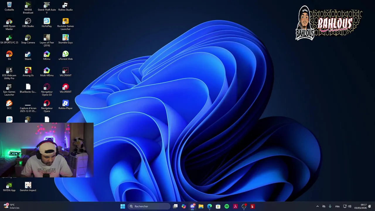Viewport: 375px width, 211px height.
Task: Open the NVIDIA App desktop shortcut
Action: click(9, 187)
